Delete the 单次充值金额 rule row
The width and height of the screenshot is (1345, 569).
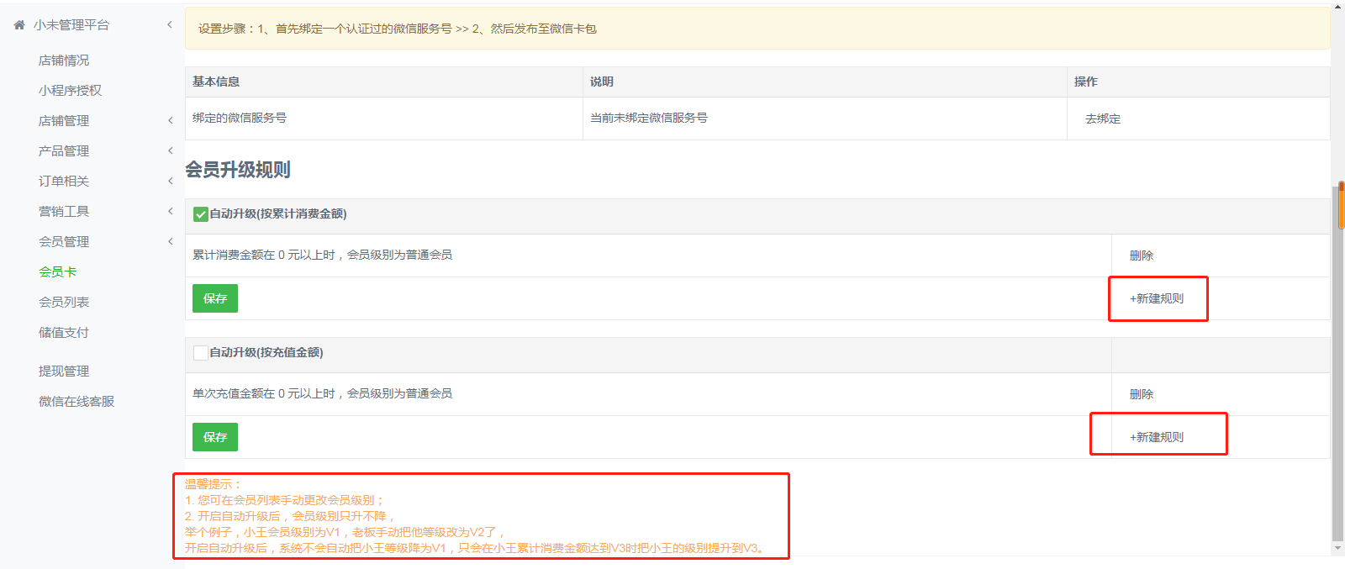[x=1142, y=395]
